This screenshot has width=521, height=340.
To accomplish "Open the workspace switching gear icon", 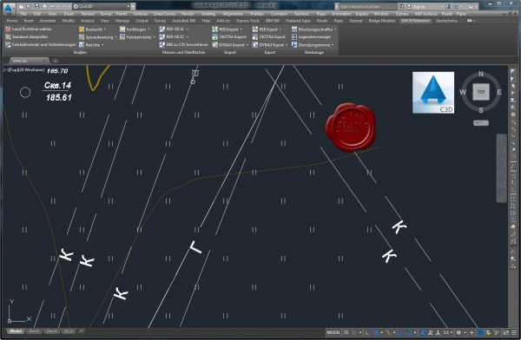I will (458, 332).
